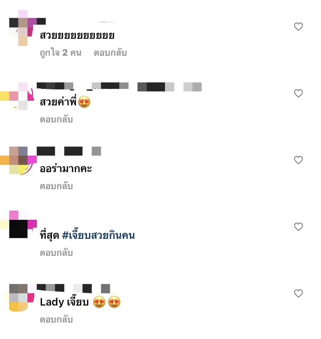Tap heart beside สวยค่าพี่ comment

point(298,93)
